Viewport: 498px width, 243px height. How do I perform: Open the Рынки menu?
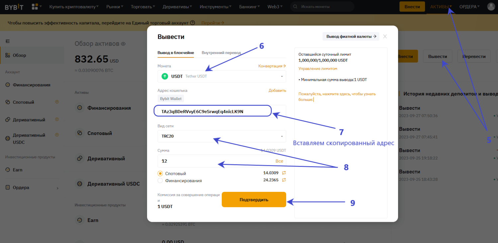point(115,7)
